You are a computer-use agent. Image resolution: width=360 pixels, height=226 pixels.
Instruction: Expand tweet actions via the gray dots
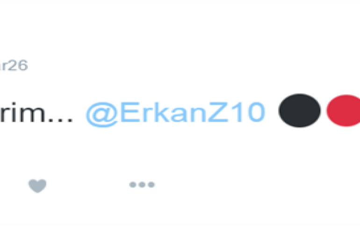pos(142,185)
